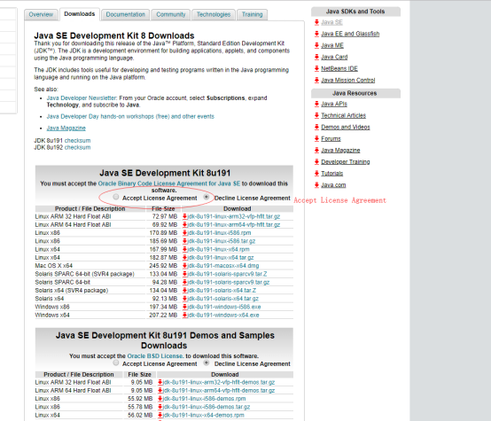Open the JDK 8u192 checksum link

tap(77, 147)
